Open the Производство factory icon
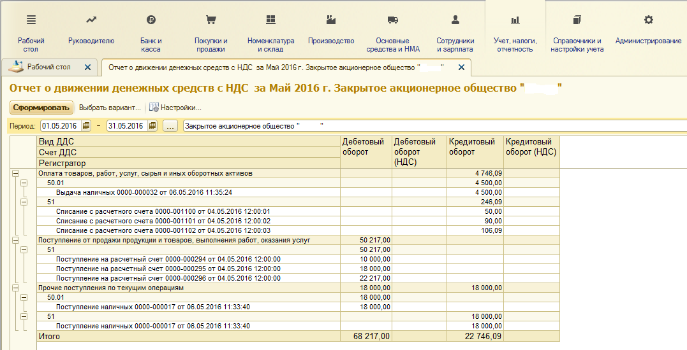This screenshot has height=350, width=687. point(331,20)
